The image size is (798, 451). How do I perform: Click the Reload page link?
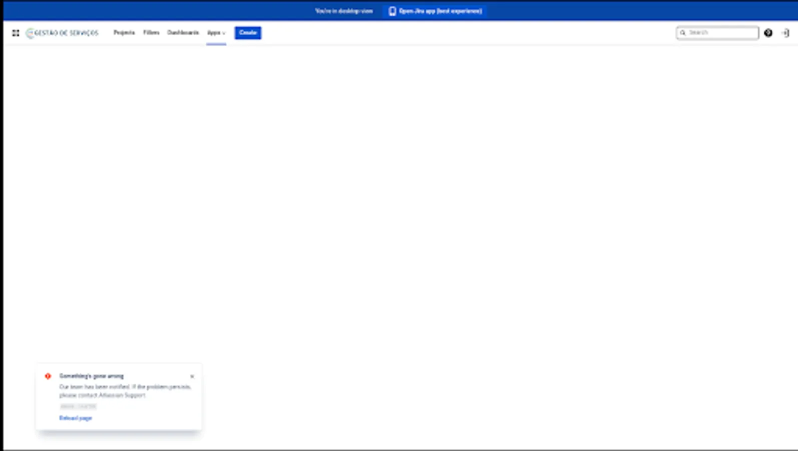(76, 418)
